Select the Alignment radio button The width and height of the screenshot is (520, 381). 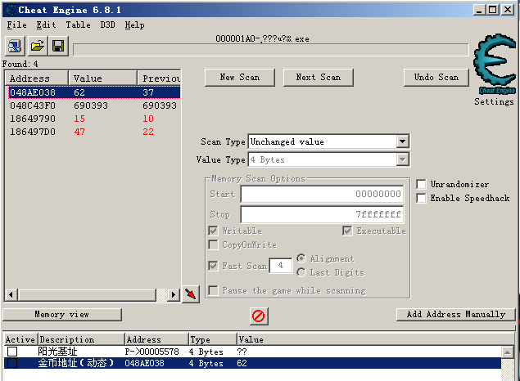(301, 258)
